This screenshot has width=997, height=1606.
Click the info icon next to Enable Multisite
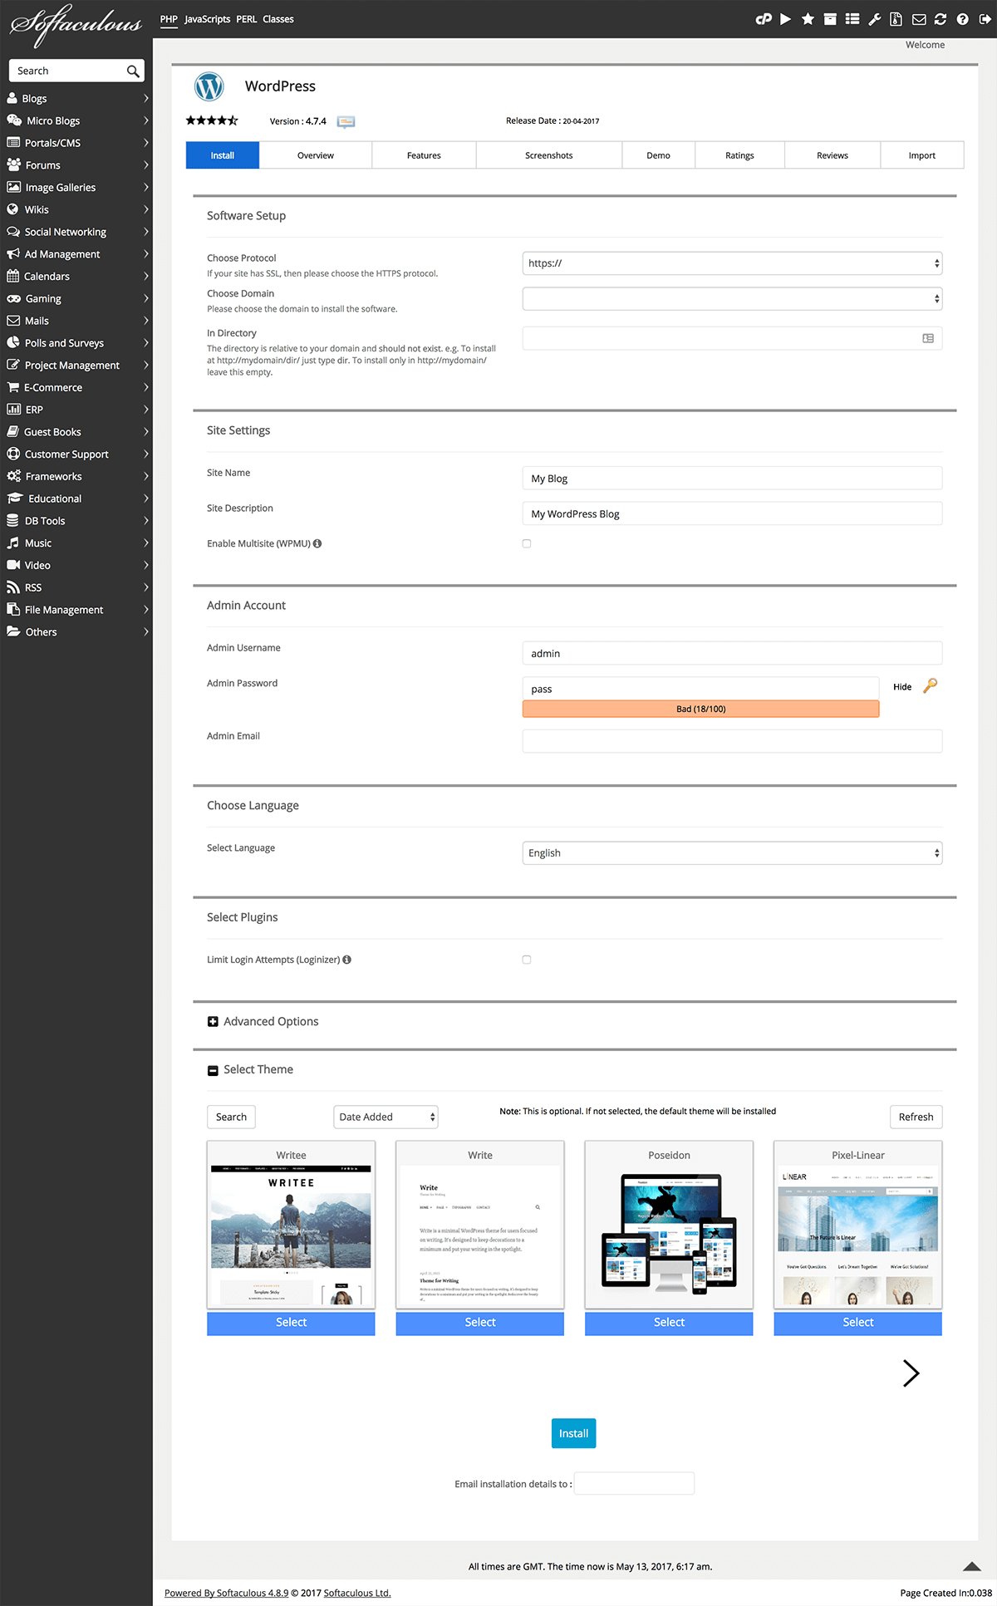click(x=317, y=543)
